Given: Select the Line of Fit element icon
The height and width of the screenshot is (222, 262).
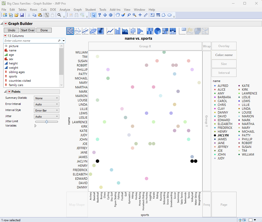Looking at the screenshot, I should (x=85, y=31).
